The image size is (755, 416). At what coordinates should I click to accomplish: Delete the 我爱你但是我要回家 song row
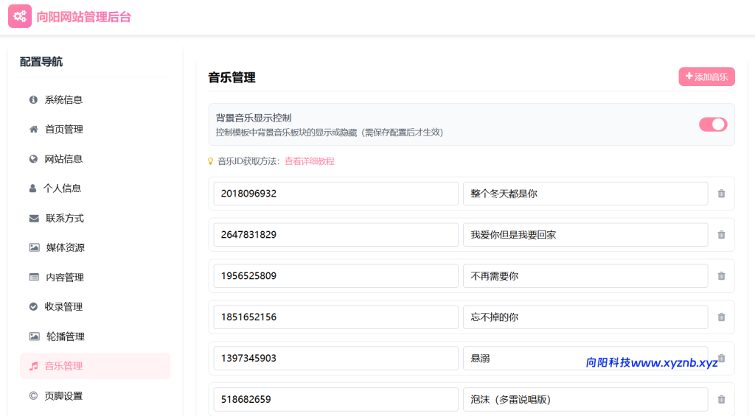coord(721,235)
